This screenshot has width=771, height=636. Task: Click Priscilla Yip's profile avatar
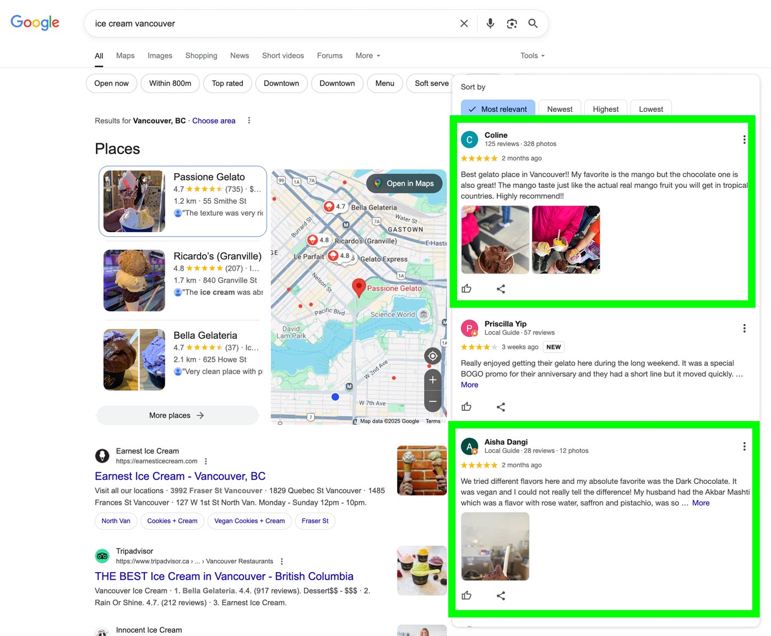[469, 328]
